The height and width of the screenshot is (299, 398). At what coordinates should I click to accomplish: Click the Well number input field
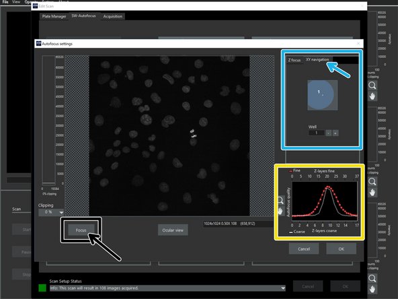point(317,133)
